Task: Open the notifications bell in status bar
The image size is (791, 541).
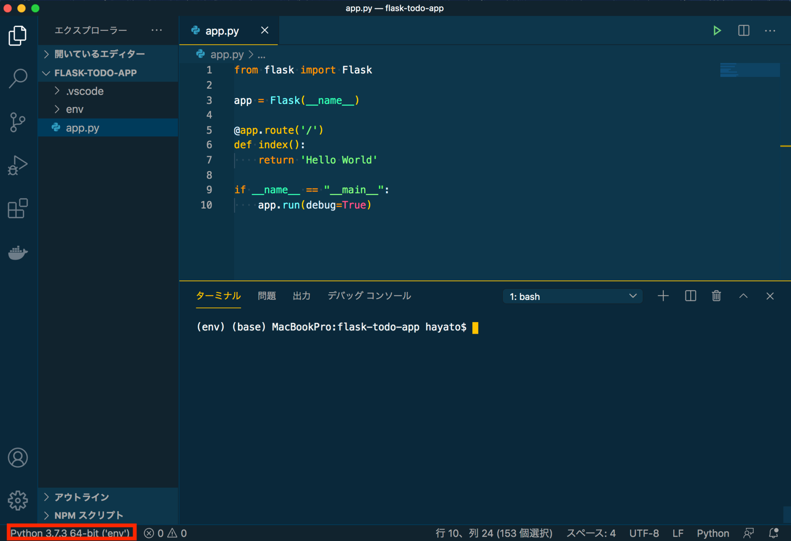Action: 774,533
